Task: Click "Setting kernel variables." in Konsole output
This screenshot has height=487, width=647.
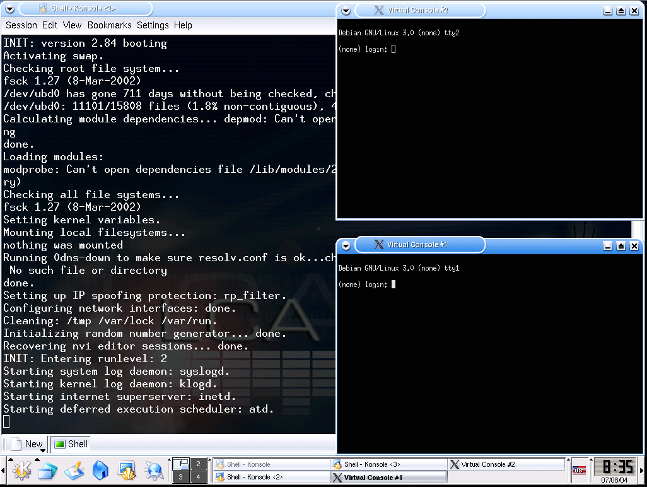Action: (82, 220)
